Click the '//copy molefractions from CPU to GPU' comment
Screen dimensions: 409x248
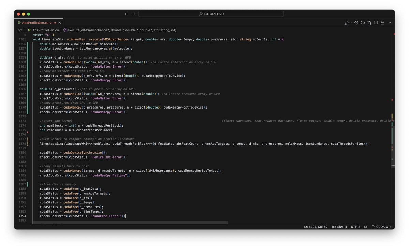tap(72, 71)
